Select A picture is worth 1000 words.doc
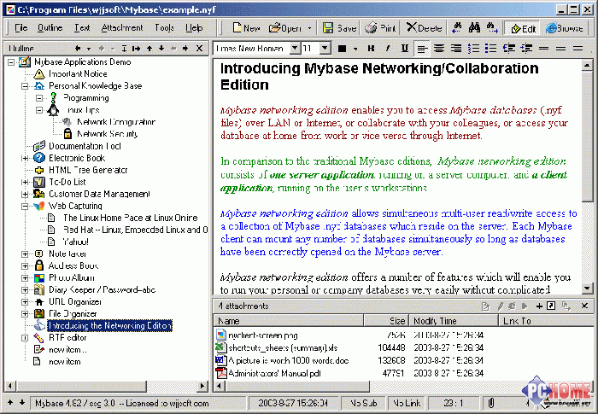The image size is (598, 414). pos(289,360)
